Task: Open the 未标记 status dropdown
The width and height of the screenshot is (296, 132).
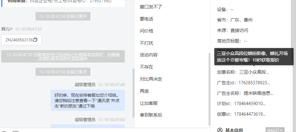Action: point(275,130)
